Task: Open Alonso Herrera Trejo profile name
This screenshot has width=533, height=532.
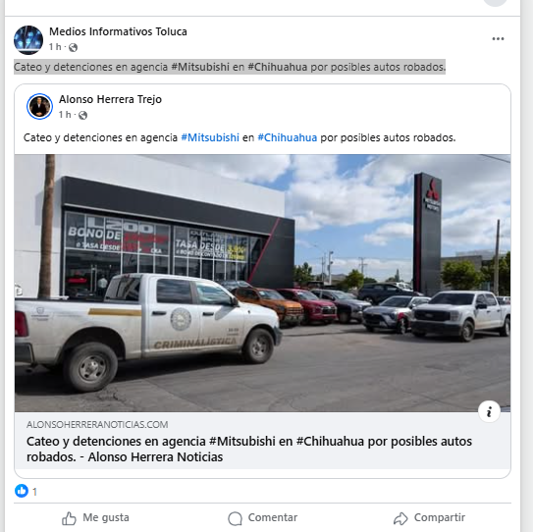Action: [110, 99]
